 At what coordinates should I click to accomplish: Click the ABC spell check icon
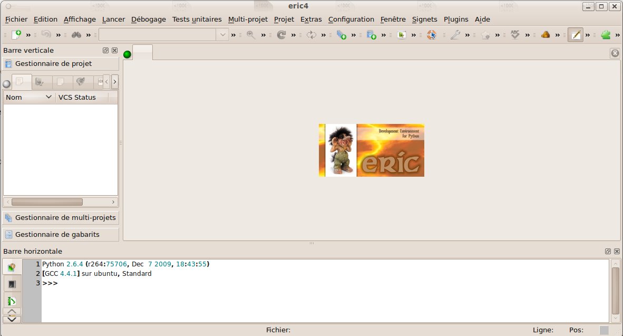tap(515, 35)
